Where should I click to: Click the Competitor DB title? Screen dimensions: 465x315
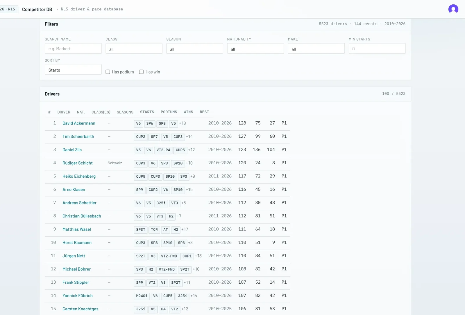tap(37, 9)
